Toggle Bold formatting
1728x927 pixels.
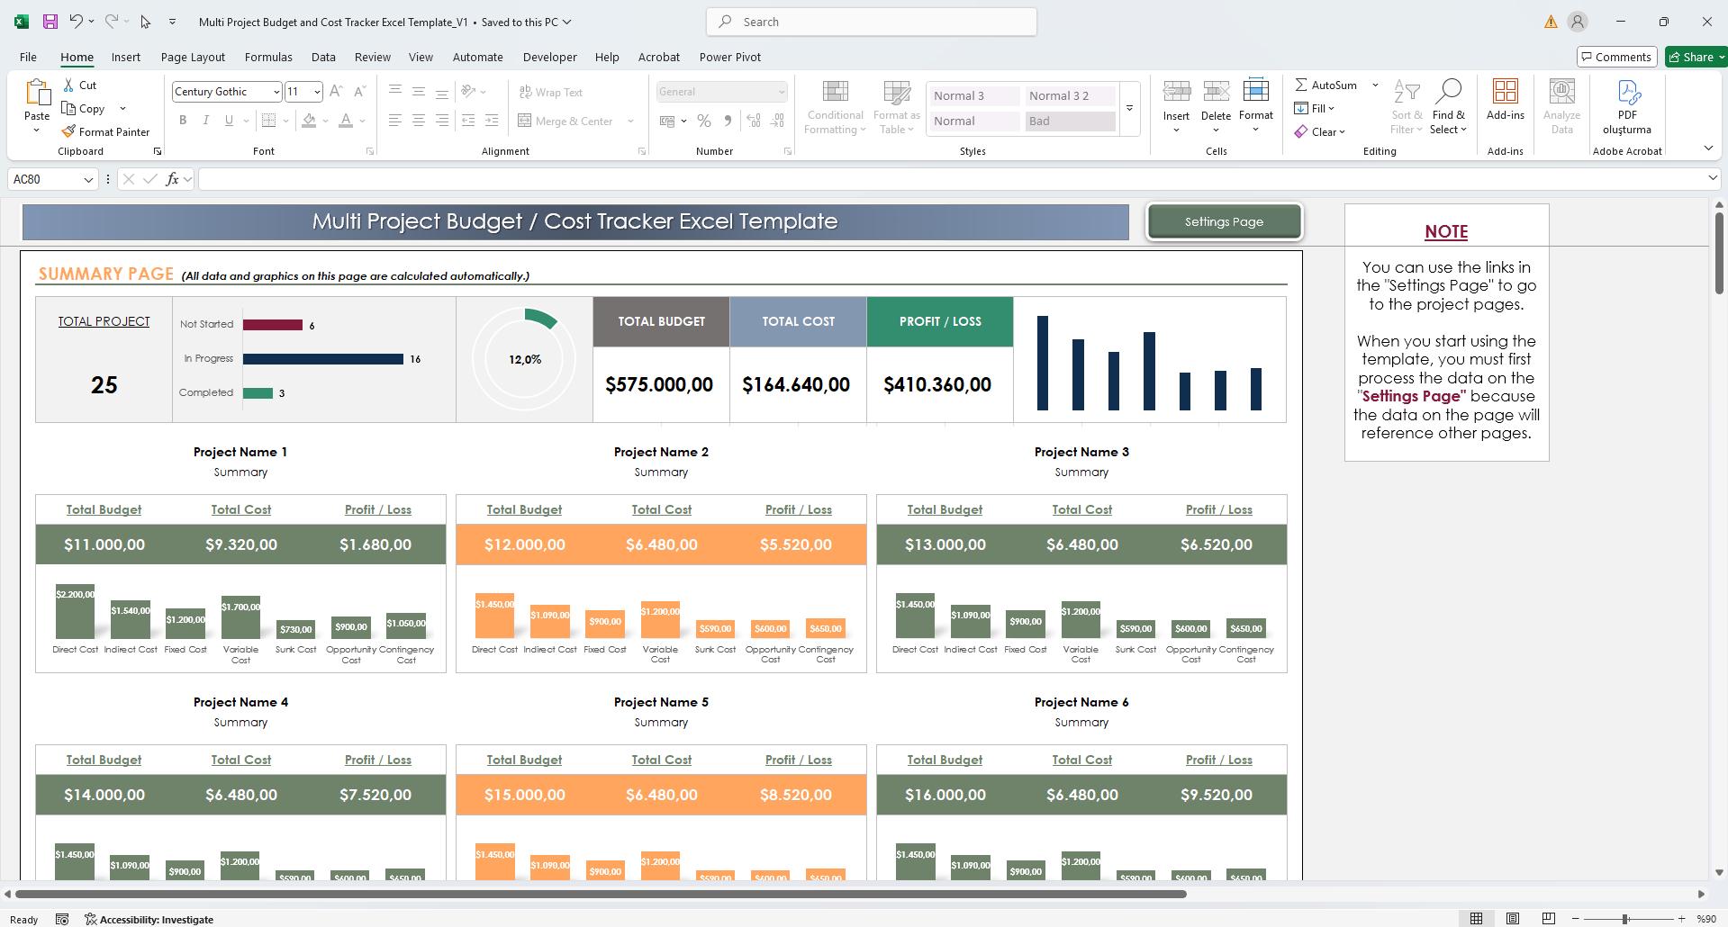183,121
